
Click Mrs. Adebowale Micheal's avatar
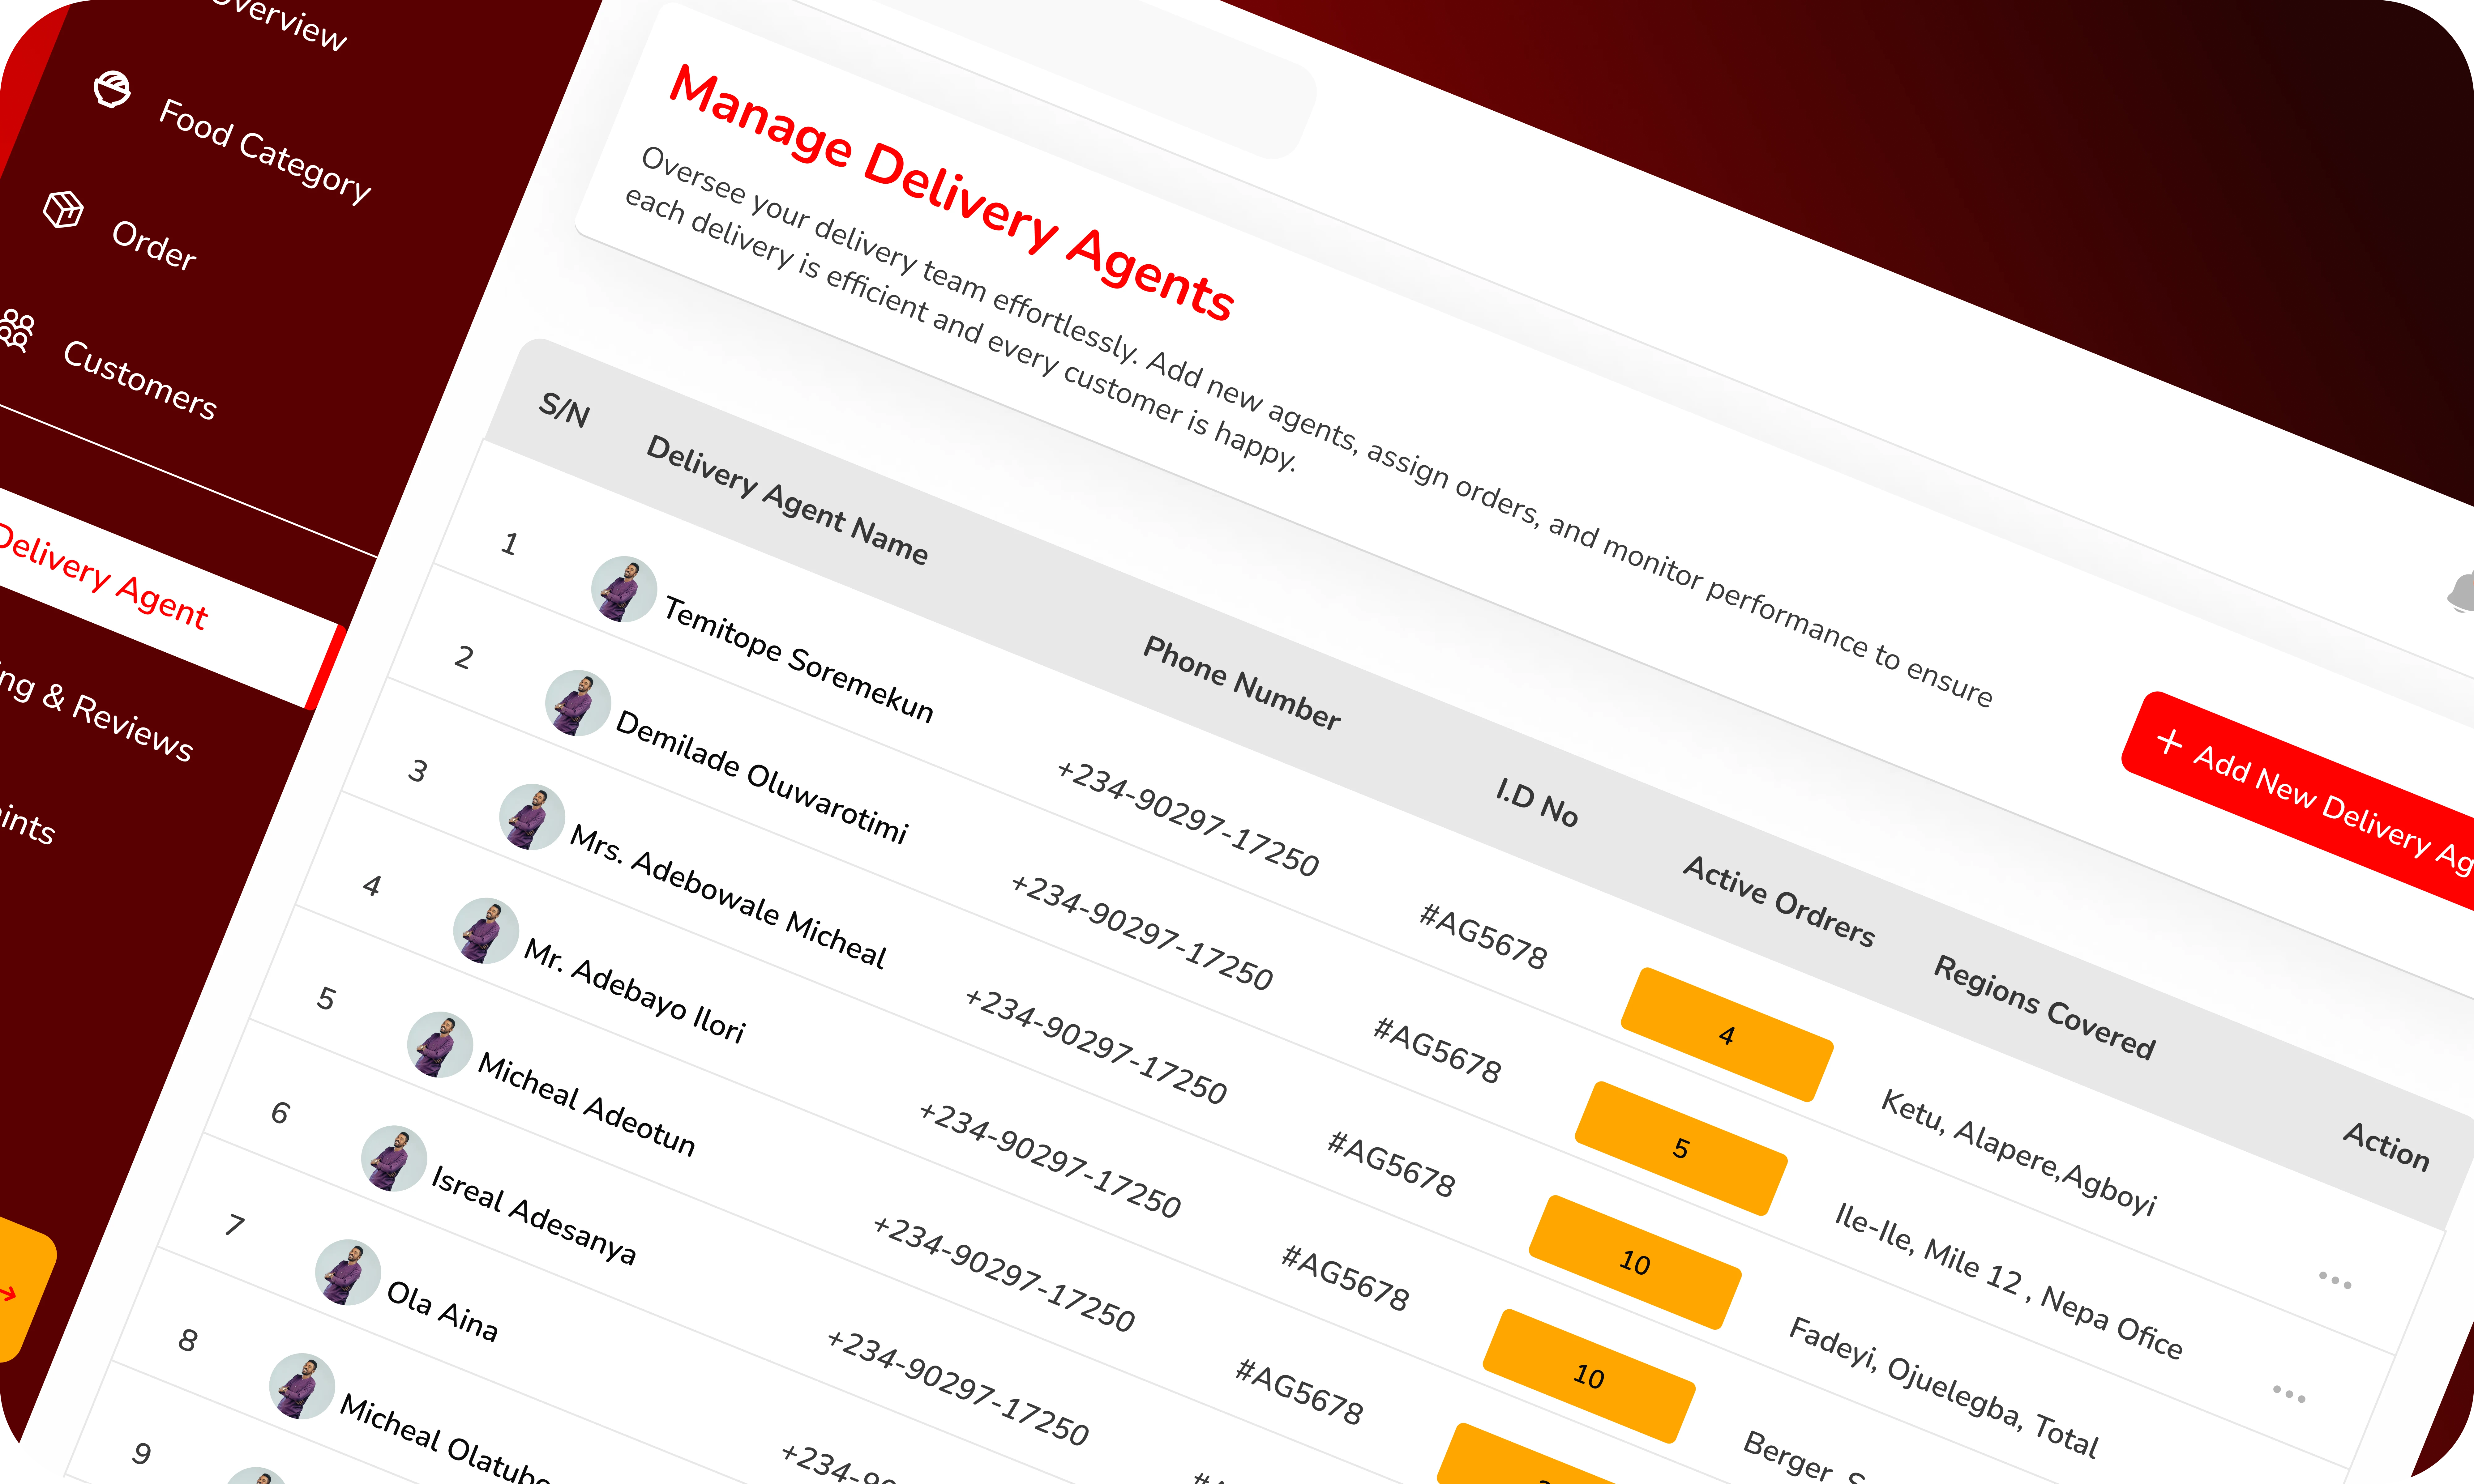pos(532,817)
